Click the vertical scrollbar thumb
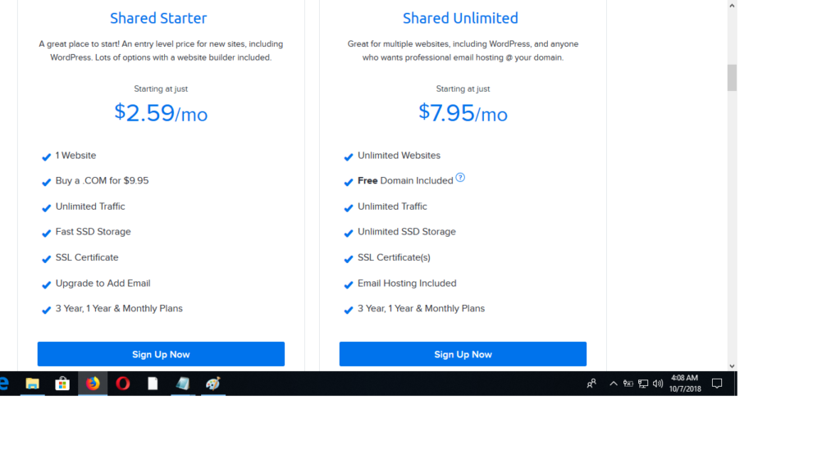 tap(732, 78)
